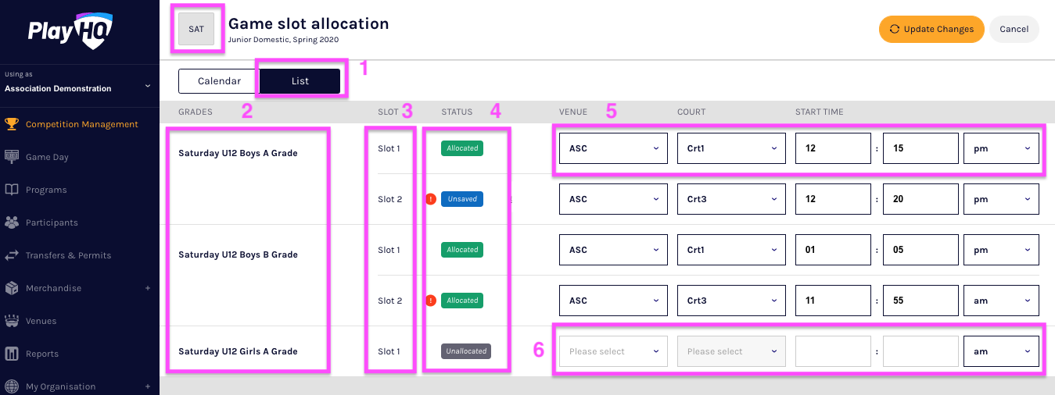Open Reports in the sidebar
The image size is (1055, 395).
tap(42, 354)
